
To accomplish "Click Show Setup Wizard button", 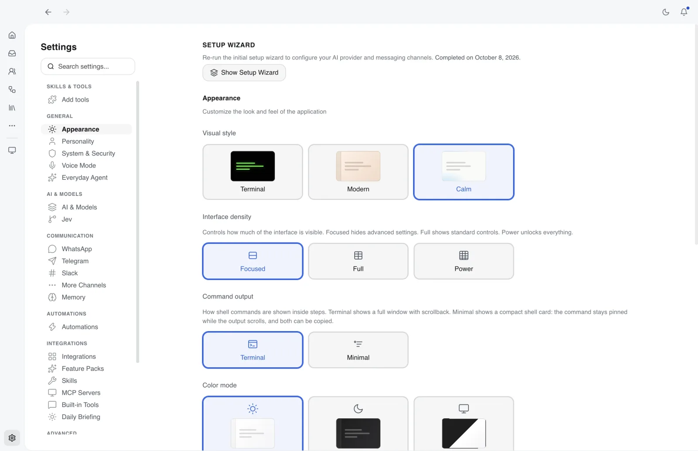I will click(x=244, y=73).
